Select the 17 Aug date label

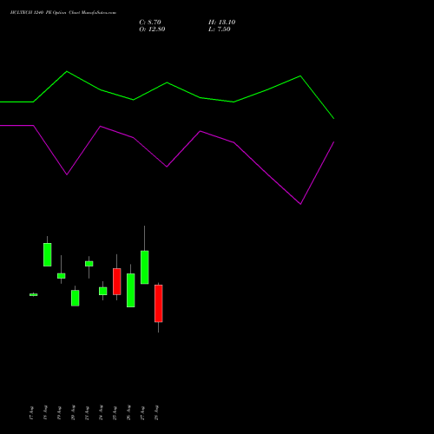pyautogui.click(x=31, y=413)
